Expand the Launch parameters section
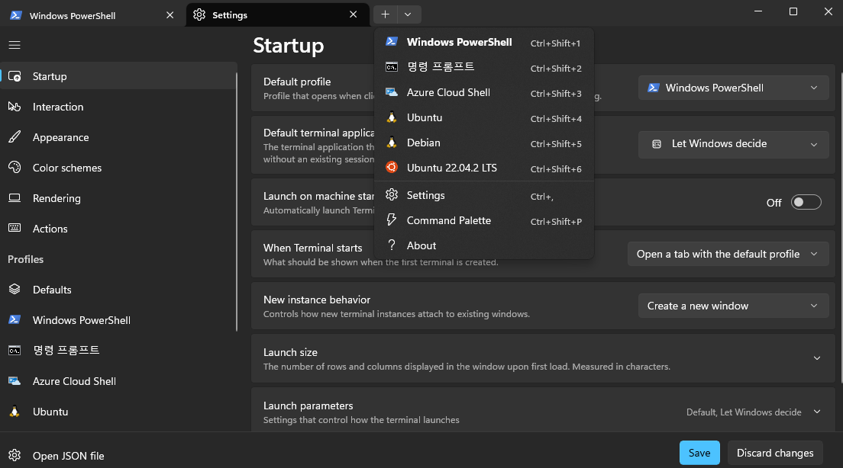 pos(816,412)
